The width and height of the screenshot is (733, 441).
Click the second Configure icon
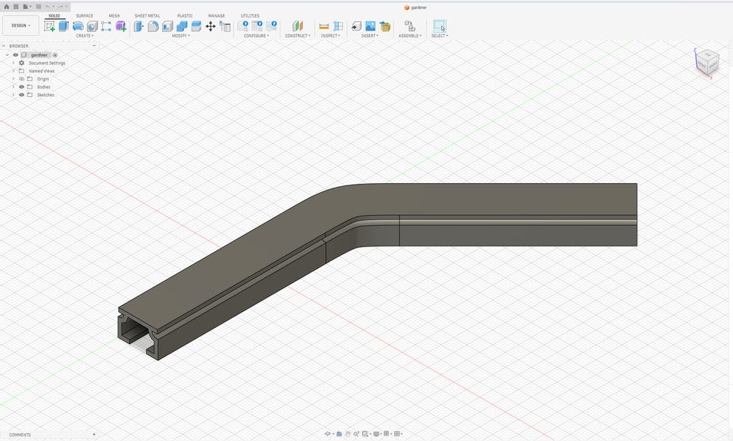point(257,26)
